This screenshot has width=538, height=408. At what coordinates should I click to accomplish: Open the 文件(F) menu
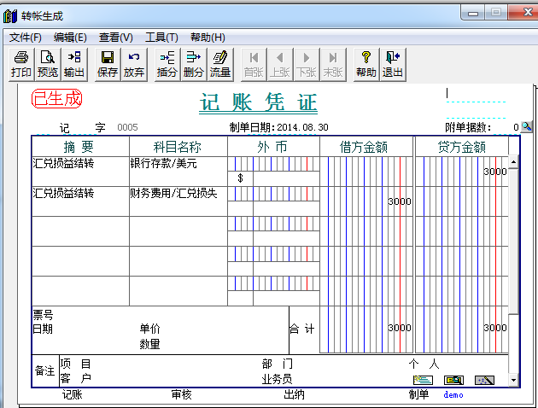click(26, 38)
